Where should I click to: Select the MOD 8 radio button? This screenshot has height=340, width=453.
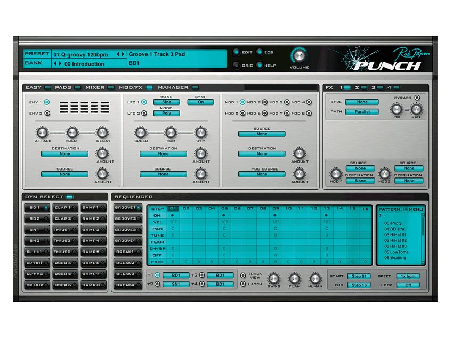pos(309,113)
